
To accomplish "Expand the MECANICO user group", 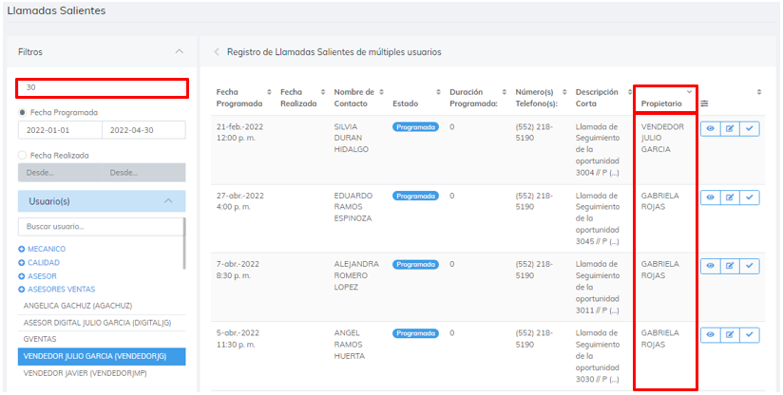I will (42, 249).
